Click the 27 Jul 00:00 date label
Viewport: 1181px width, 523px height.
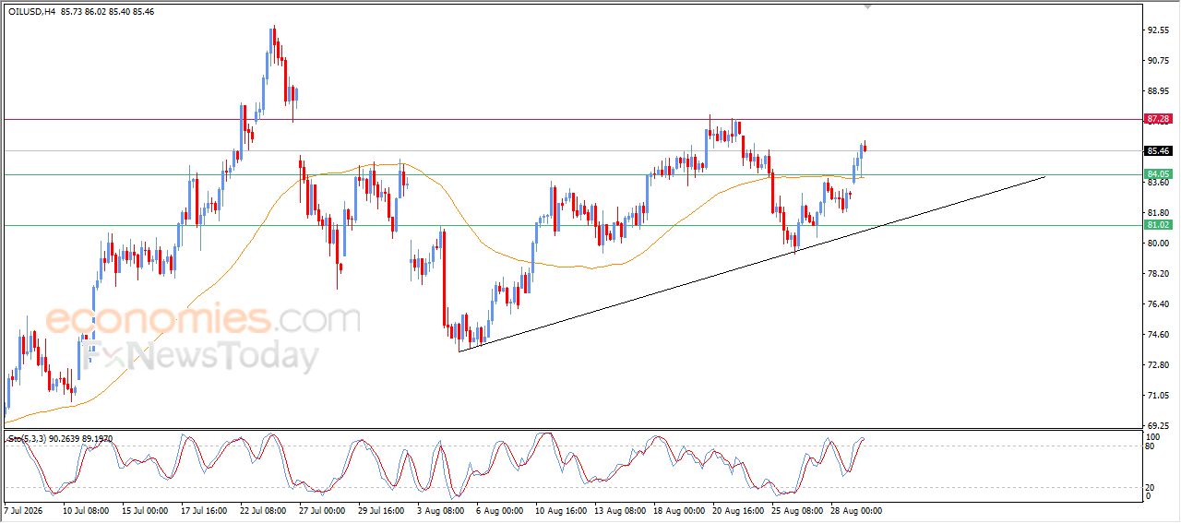click(322, 509)
